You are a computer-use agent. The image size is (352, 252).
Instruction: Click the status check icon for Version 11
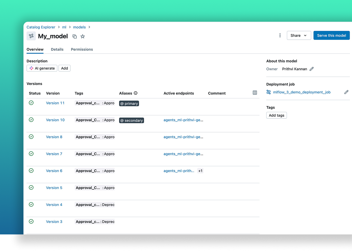[x=31, y=103]
